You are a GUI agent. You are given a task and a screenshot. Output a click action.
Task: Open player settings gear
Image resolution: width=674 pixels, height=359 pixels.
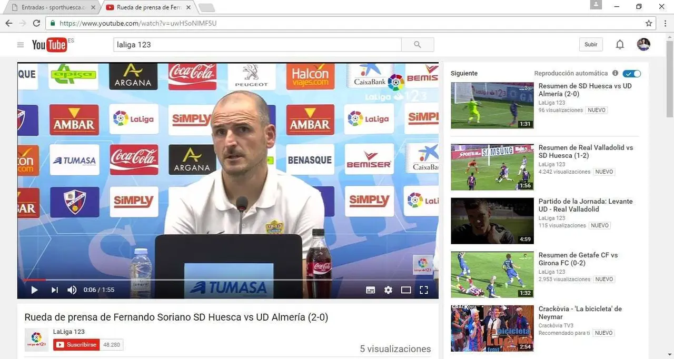click(388, 290)
